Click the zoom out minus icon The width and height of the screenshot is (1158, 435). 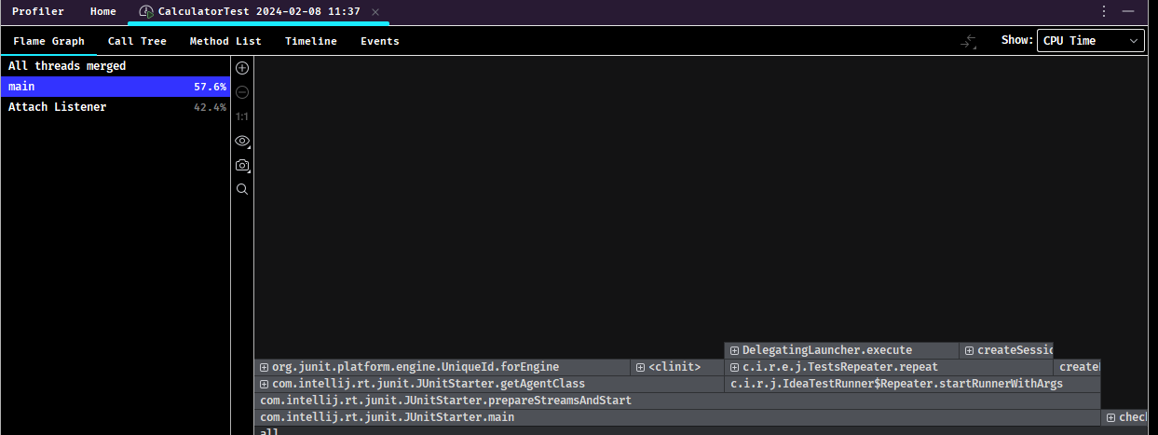tap(242, 92)
